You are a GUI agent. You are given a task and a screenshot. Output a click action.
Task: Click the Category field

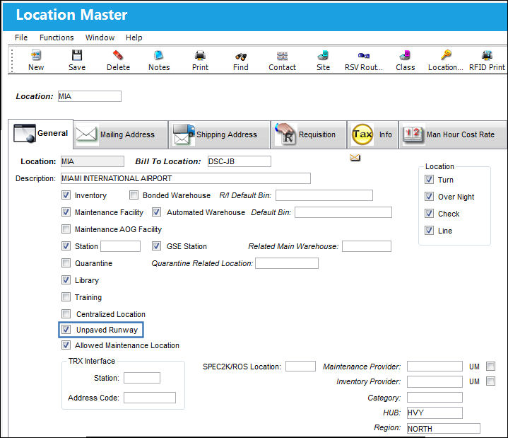tap(435, 398)
